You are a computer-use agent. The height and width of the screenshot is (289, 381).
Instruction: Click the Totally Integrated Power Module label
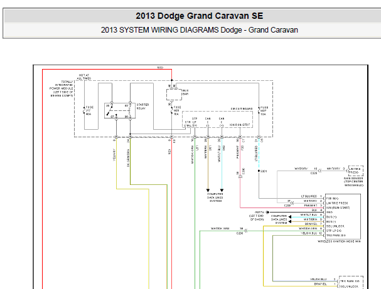click(62, 88)
